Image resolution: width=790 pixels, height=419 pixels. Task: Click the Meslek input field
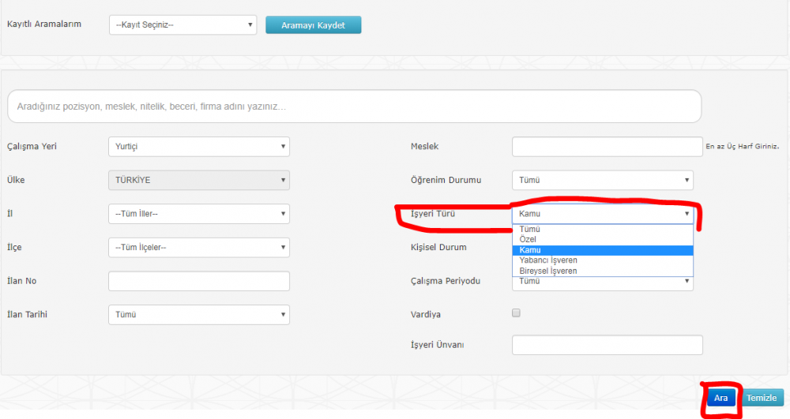[x=607, y=147]
